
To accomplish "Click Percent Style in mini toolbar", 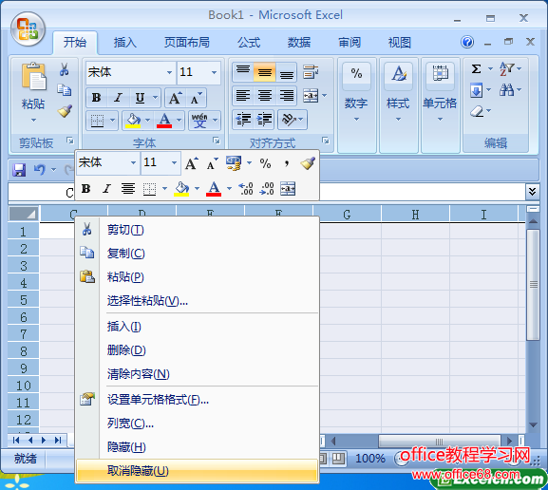I will point(265,163).
